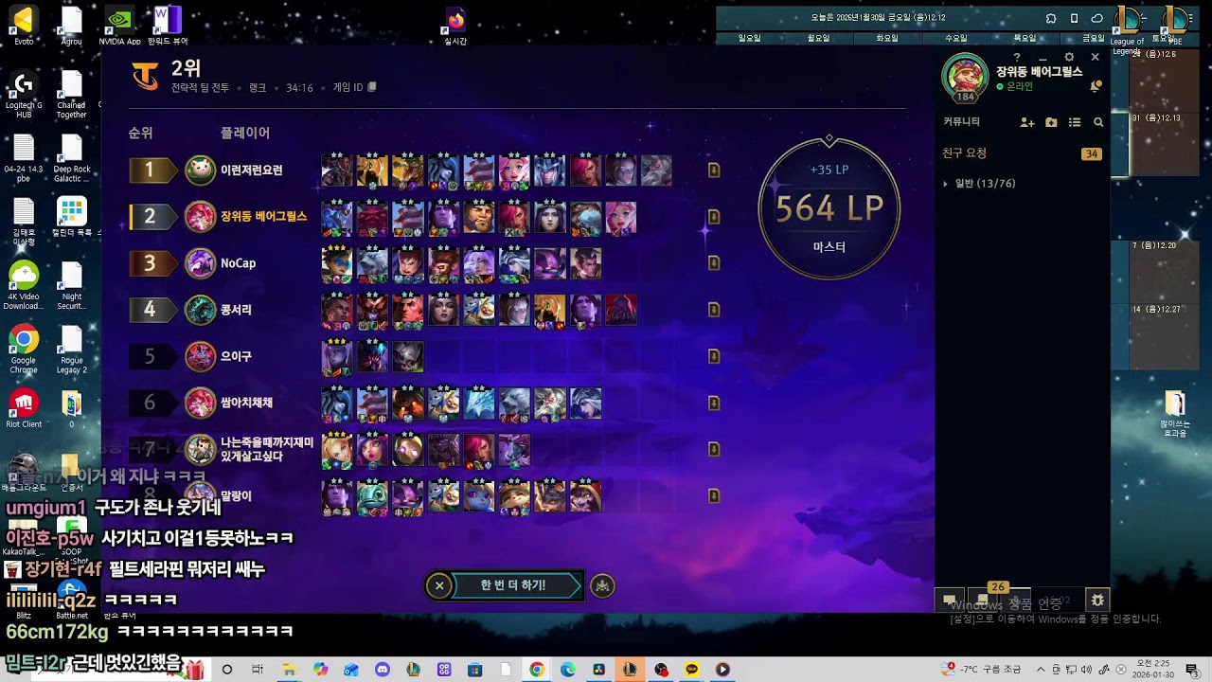
Task: Click the Teamfight Tactics logo icon
Action: [x=145, y=75]
